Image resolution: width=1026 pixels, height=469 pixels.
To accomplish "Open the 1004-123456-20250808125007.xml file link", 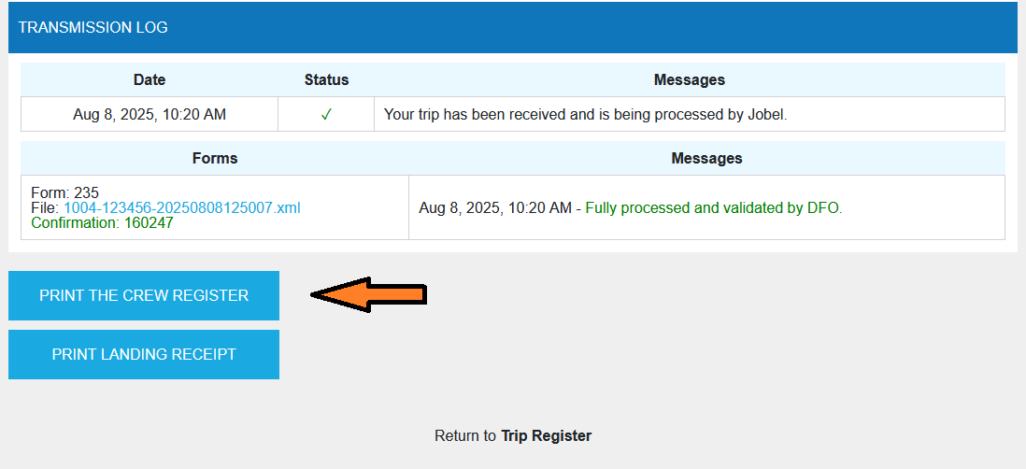I will coord(181,207).
